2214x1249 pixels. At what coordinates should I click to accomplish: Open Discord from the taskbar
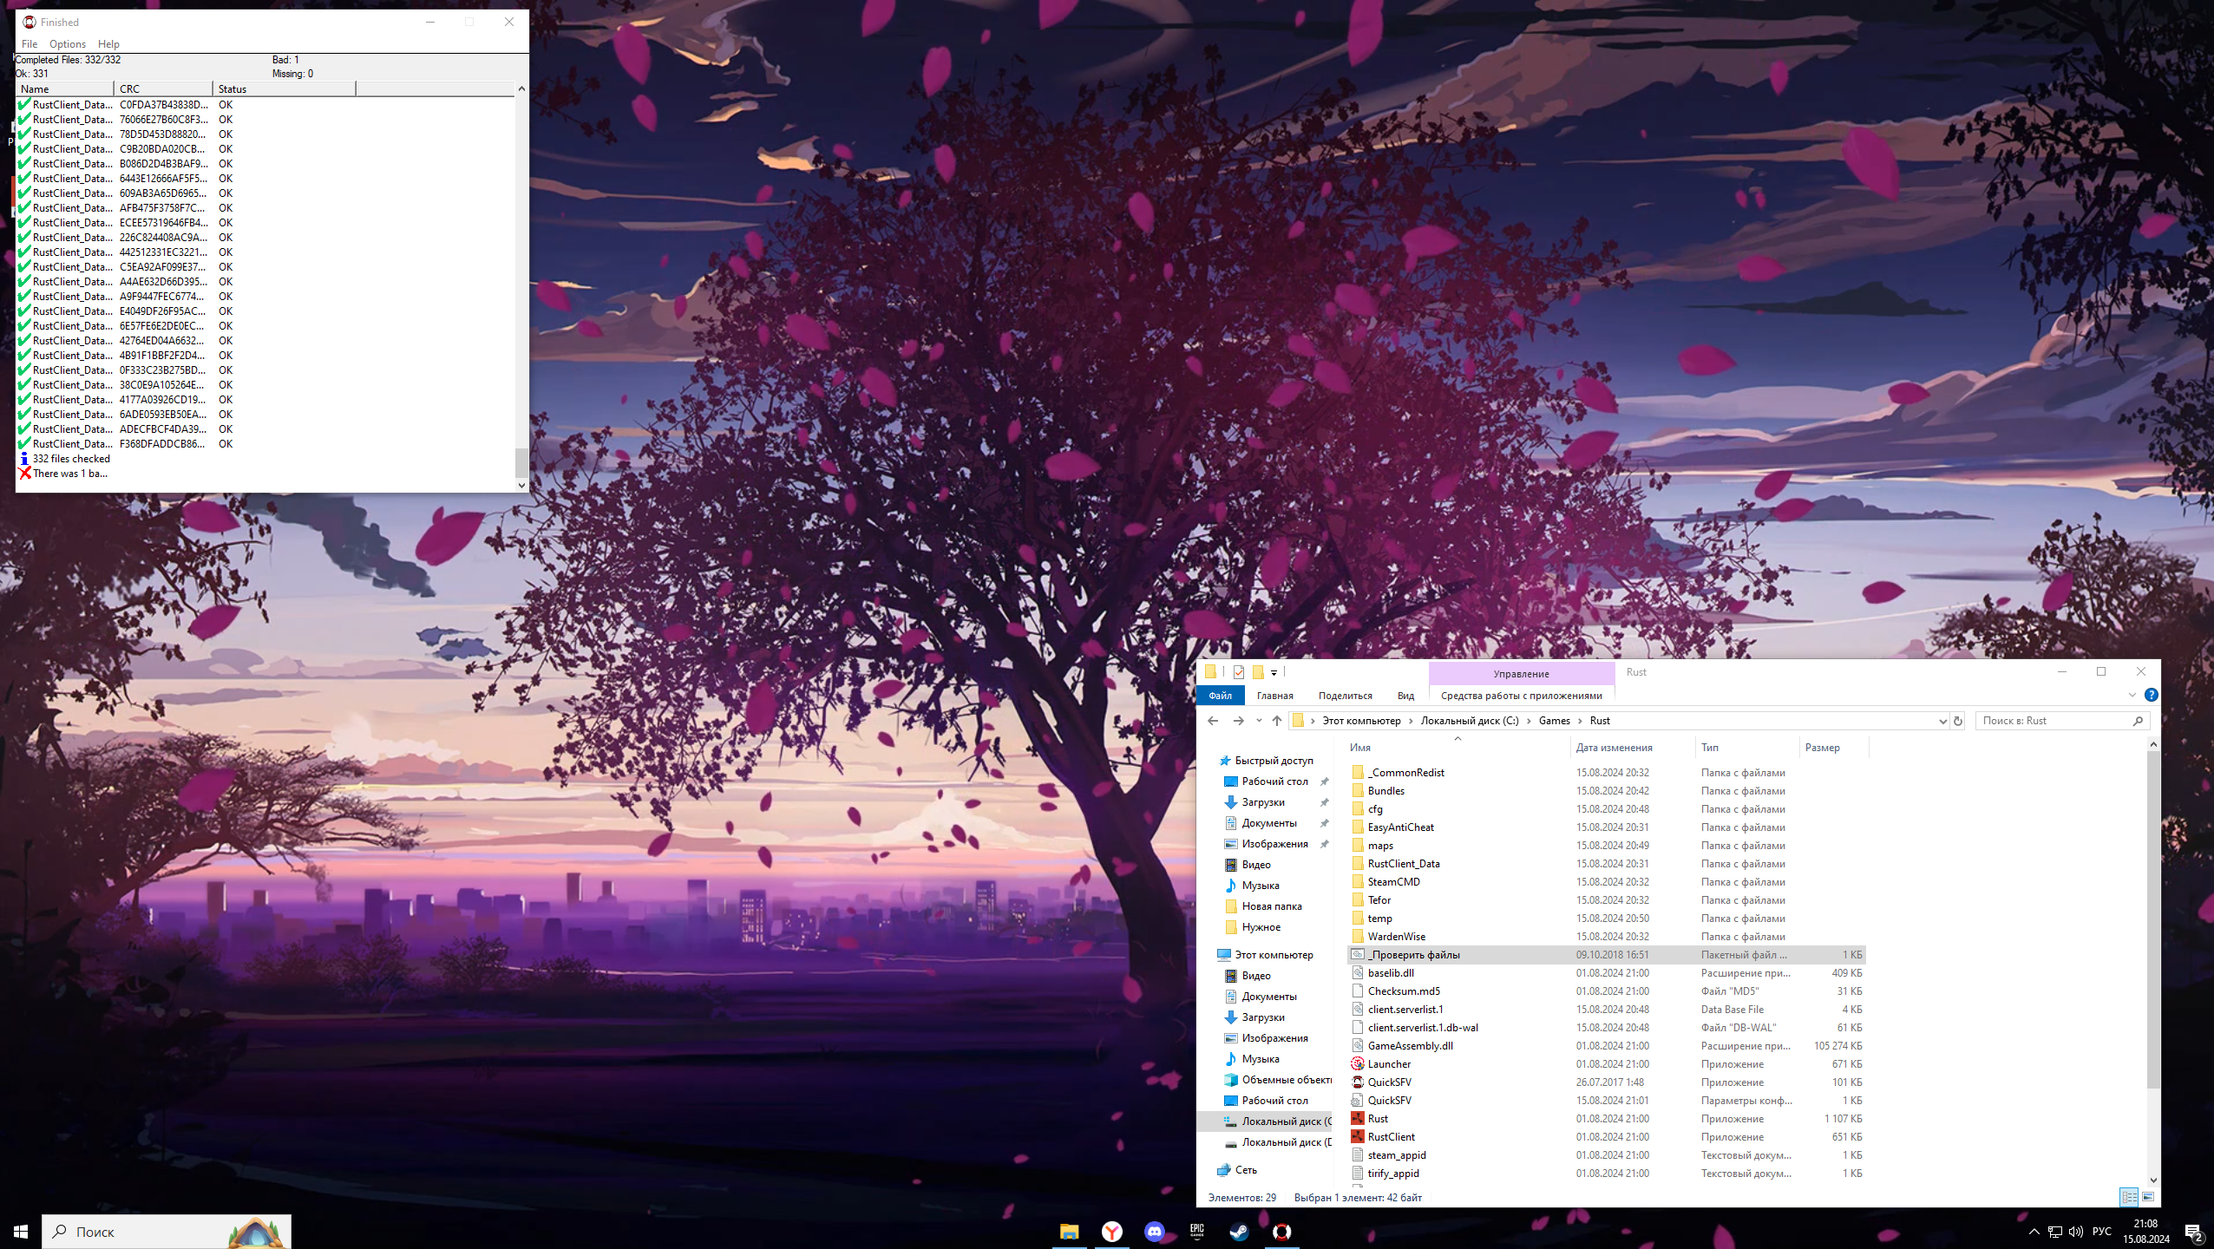1154,1232
